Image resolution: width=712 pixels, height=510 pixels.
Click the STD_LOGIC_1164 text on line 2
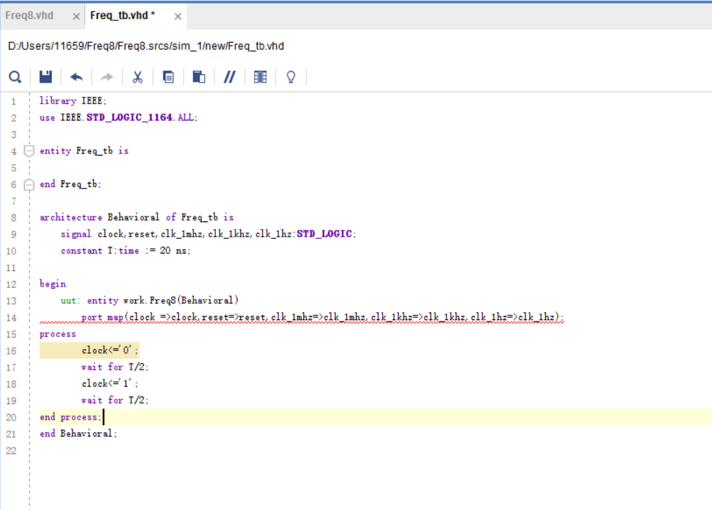click(130, 118)
